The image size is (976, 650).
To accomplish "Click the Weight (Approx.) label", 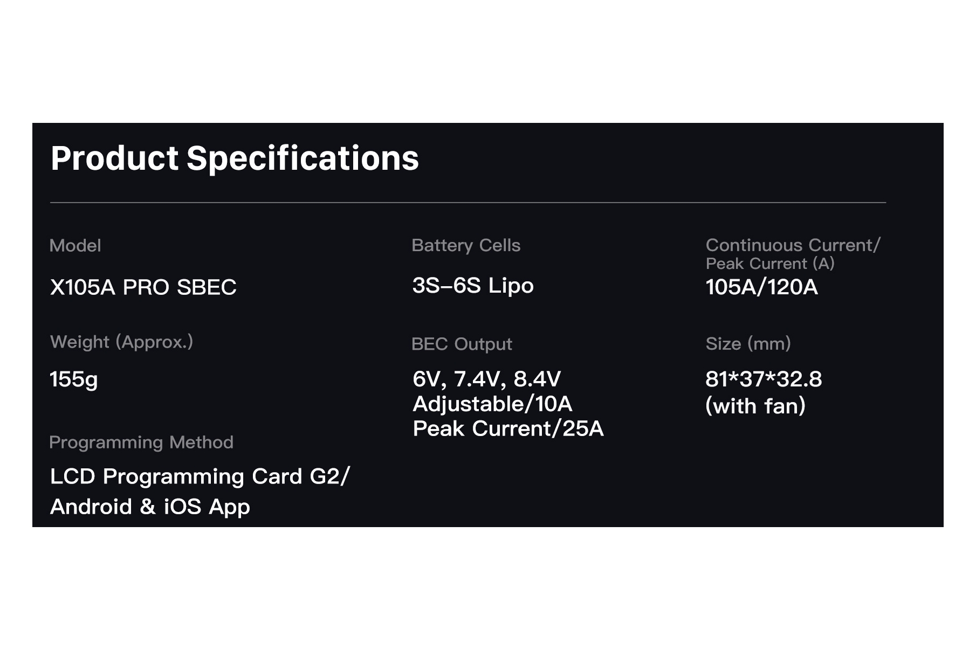I will coord(121,342).
